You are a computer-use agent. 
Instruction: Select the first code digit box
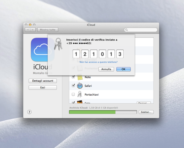(x=76, y=54)
